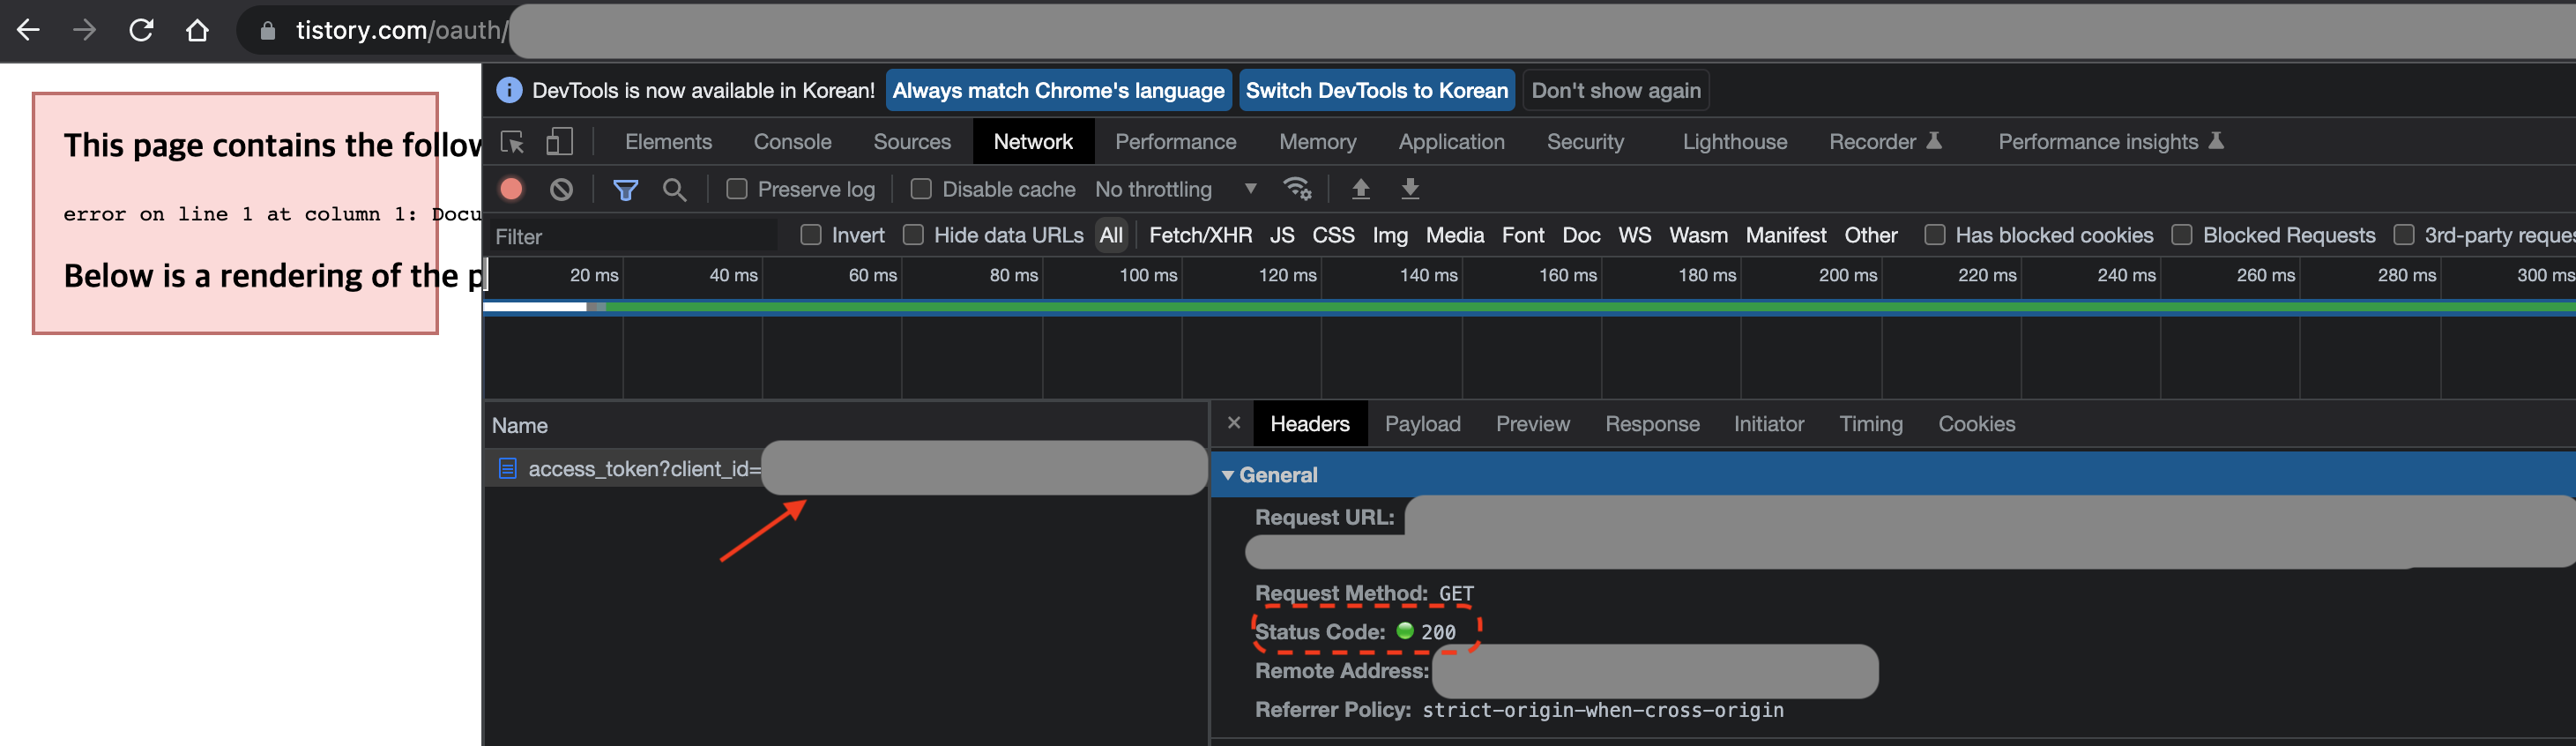Image resolution: width=2576 pixels, height=746 pixels.
Task: Open the Lighthouse tab
Action: coord(1734,142)
